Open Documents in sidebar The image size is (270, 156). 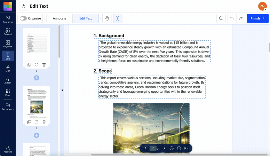(x=8, y=107)
